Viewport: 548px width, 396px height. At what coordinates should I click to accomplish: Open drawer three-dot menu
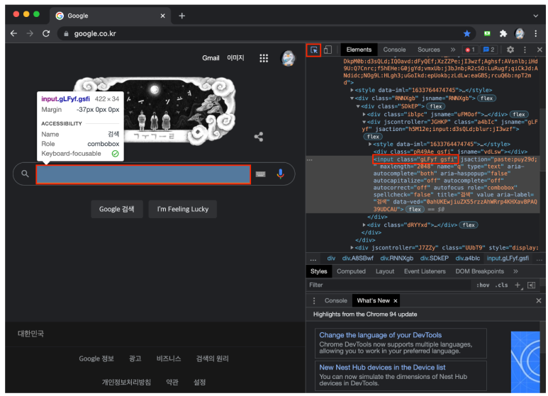(314, 300)
